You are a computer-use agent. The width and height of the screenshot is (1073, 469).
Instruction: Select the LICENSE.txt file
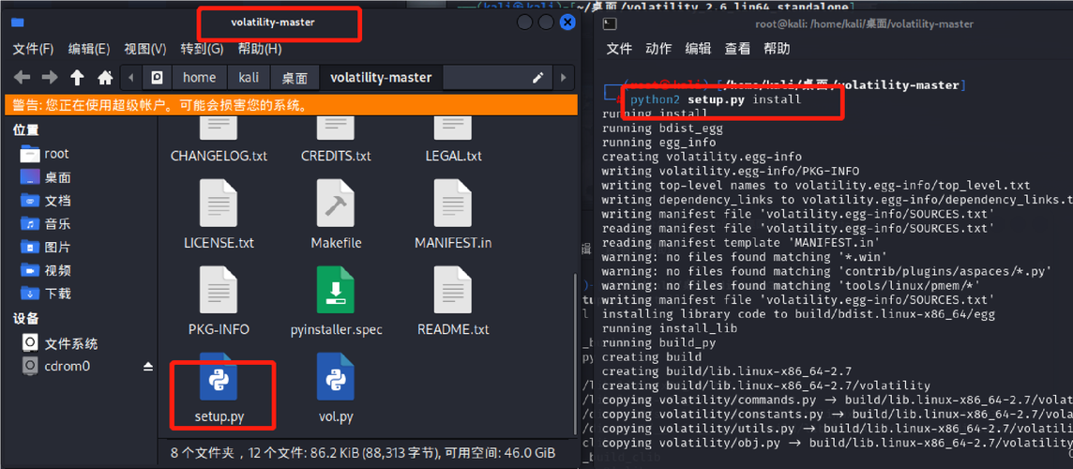[x=219, y=215]
